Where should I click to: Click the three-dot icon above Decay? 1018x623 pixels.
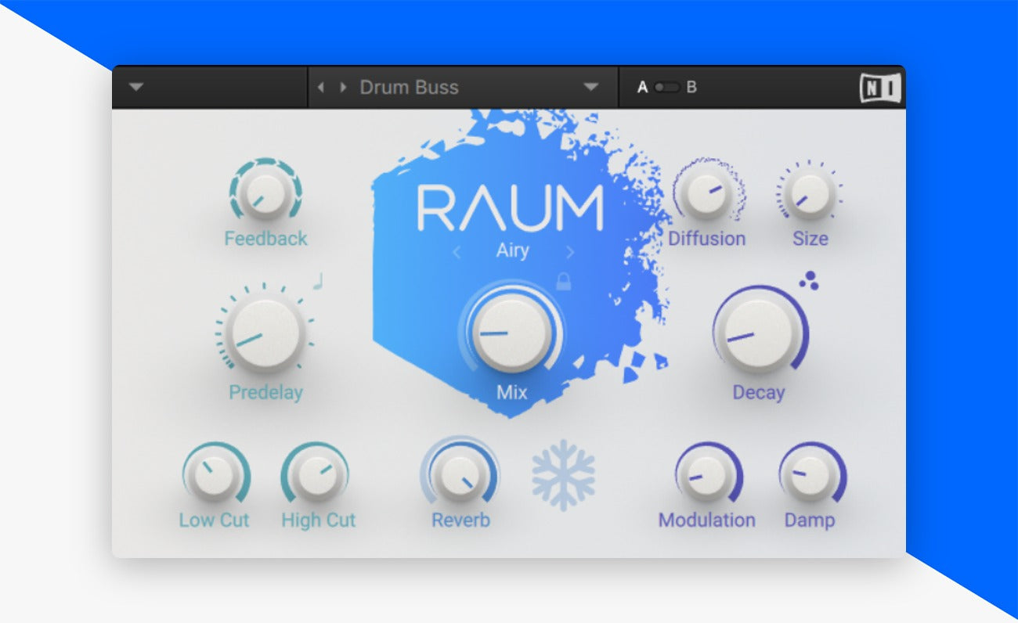(809, 281)
